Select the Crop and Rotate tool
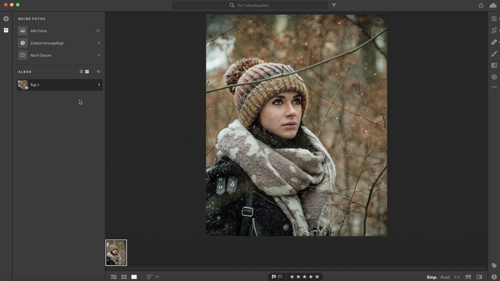 pyautogui.click(x=494, y=30)
